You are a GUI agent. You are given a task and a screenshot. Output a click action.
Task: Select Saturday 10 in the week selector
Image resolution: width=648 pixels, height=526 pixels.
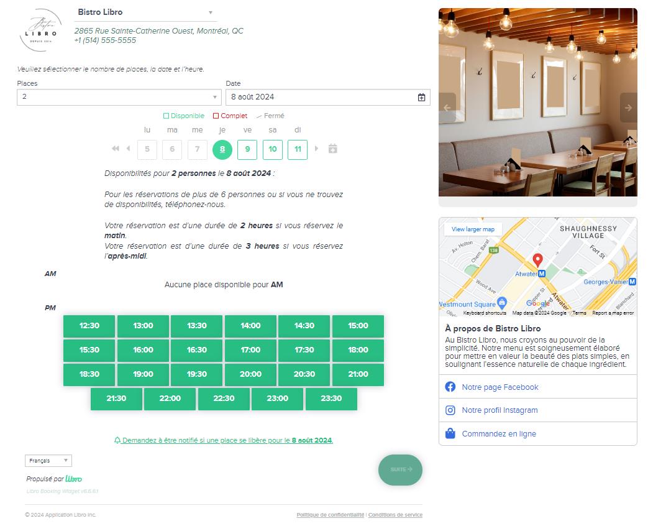coord(273,149)
